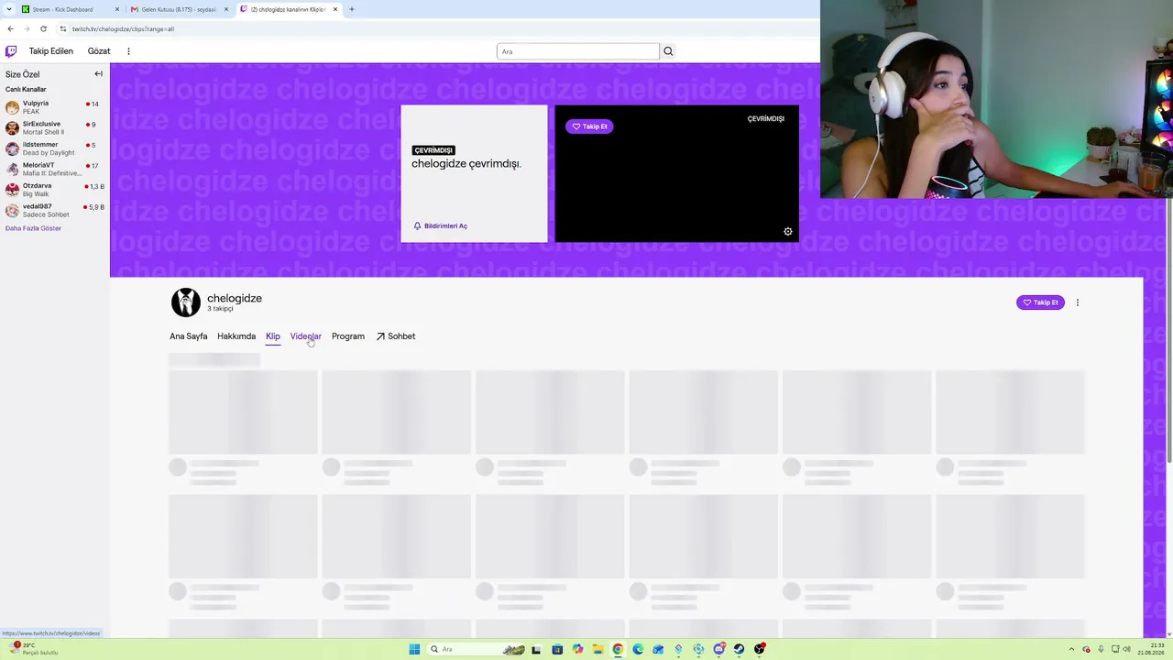Open MeloriaVT's channel avatar
This screenshot has width=1173, height=660.
(12, 169)
